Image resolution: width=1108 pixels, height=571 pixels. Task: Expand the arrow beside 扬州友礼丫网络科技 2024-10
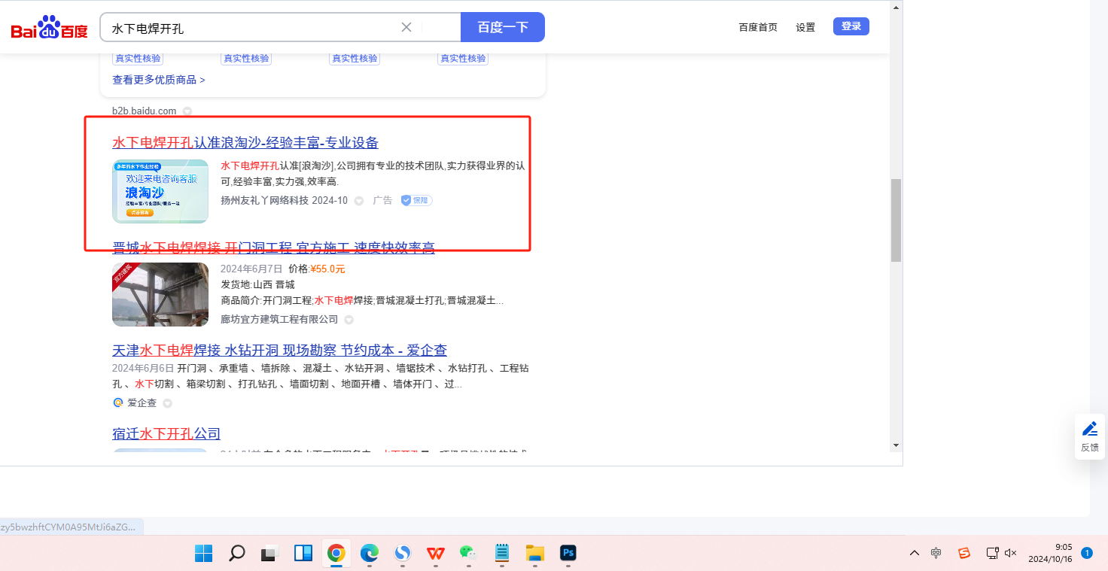point(359,201)
